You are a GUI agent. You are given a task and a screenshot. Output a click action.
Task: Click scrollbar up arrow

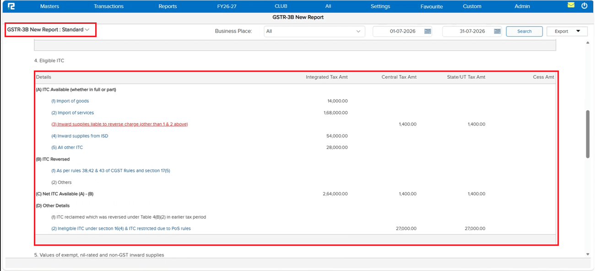[588, 43]
